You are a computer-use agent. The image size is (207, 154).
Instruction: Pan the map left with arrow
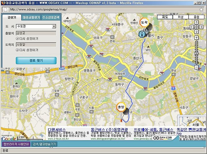pyautogui.click(x=192, y=27)
